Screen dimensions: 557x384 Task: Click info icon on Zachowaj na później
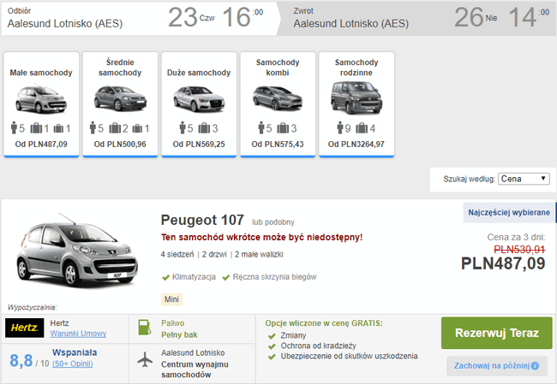535,366
